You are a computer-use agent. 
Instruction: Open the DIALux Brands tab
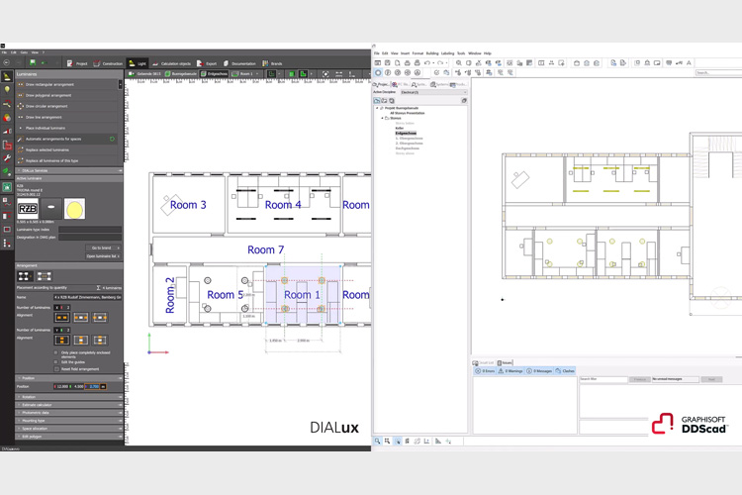(273, 63)
